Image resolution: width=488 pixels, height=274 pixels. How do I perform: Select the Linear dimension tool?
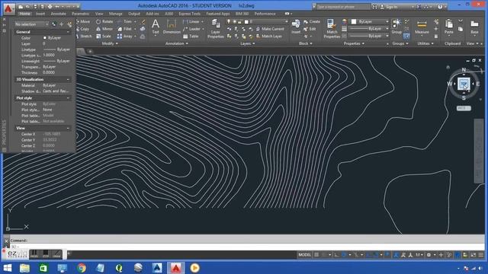click(x=191, y=21)
